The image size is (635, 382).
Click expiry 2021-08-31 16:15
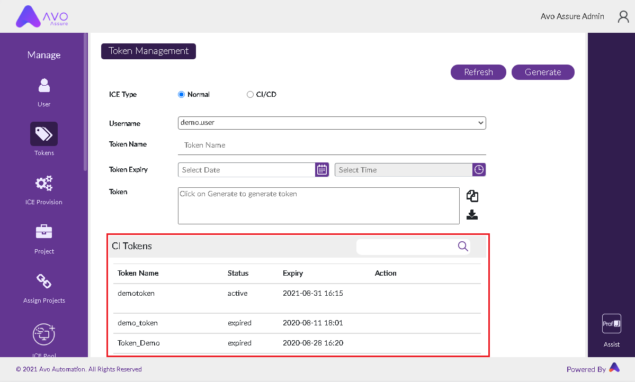313,294
